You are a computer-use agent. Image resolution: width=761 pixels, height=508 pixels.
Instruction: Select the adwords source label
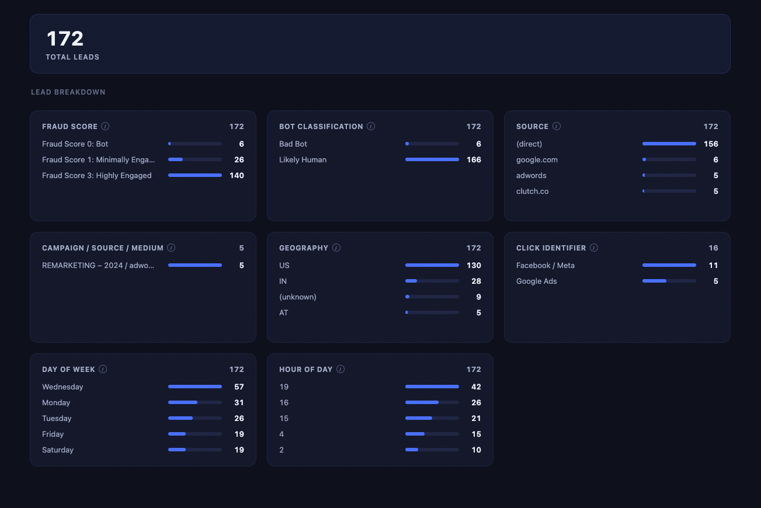[531, 175]
